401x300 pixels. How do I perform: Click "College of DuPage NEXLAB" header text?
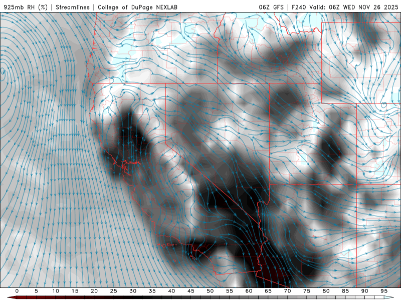point(137,7)
